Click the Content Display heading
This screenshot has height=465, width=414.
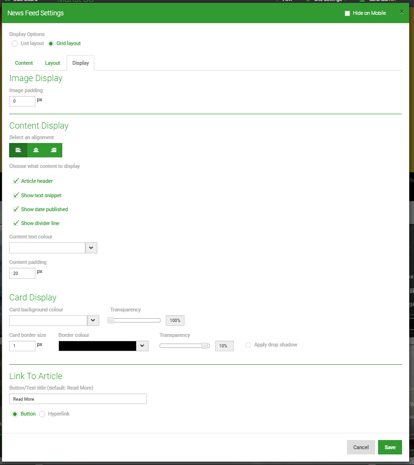39,126
